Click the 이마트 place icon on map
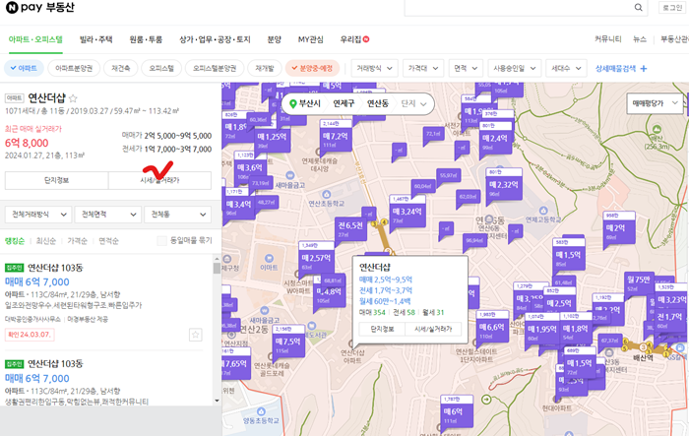The width and height of the screenshot is (689, 436). tap(270, 259)
